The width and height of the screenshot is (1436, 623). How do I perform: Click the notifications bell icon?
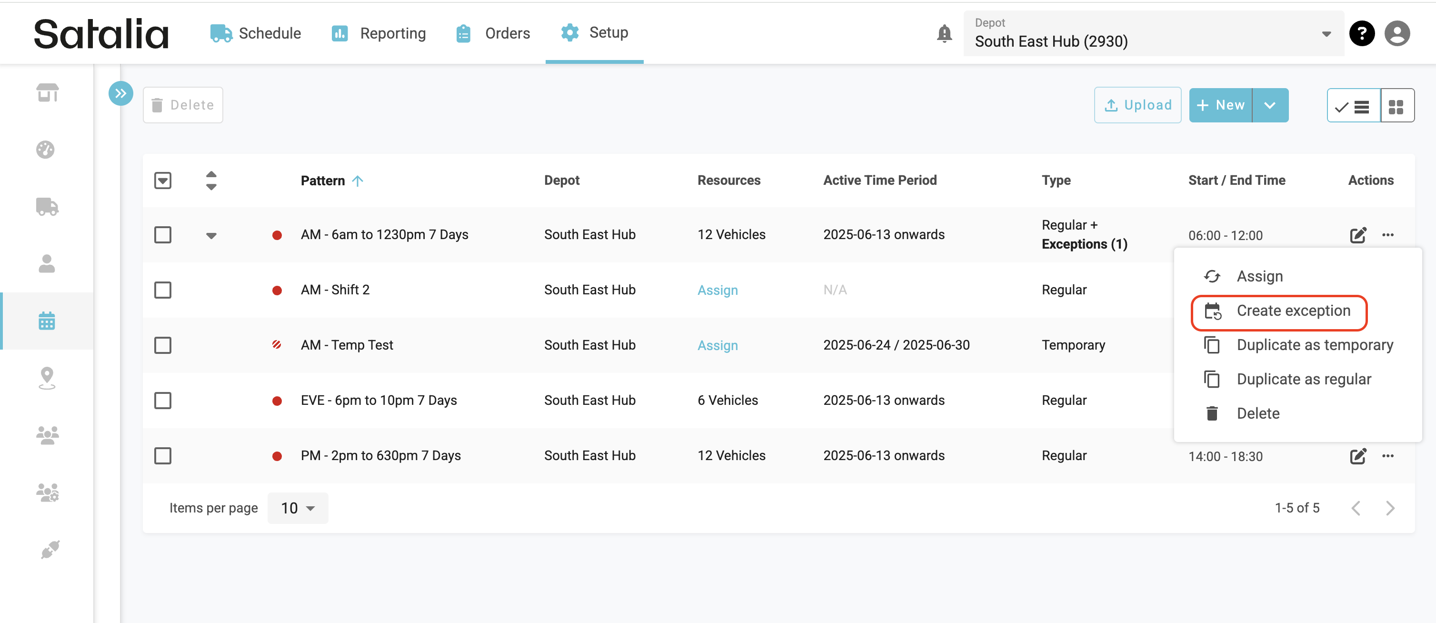tap(944, 33)
